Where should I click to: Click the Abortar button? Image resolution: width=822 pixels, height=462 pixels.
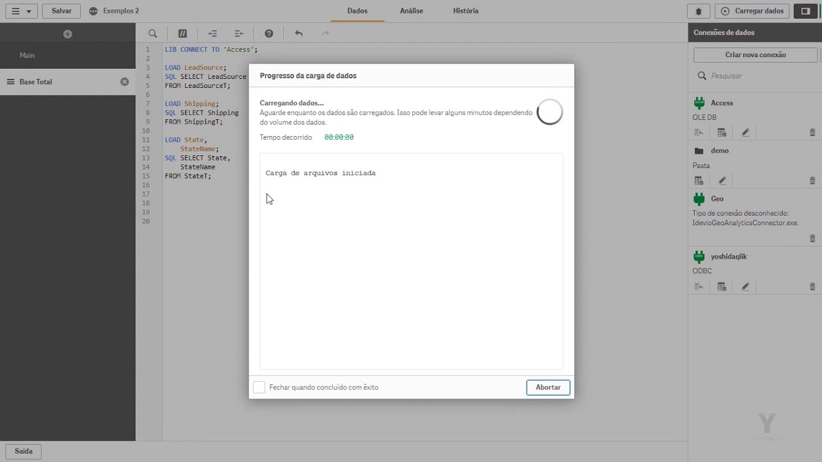[x=548, y=388]
